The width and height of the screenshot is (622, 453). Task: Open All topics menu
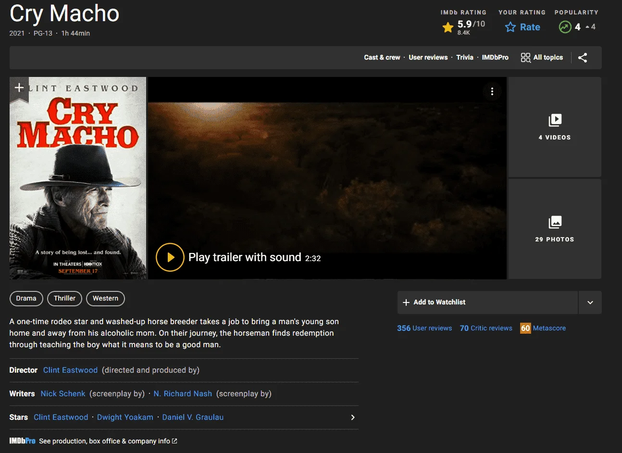coord(542,58)
